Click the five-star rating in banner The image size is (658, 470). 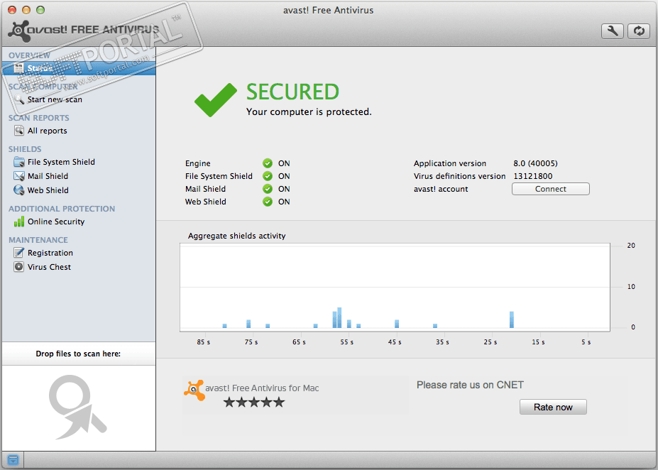point(254,403)
